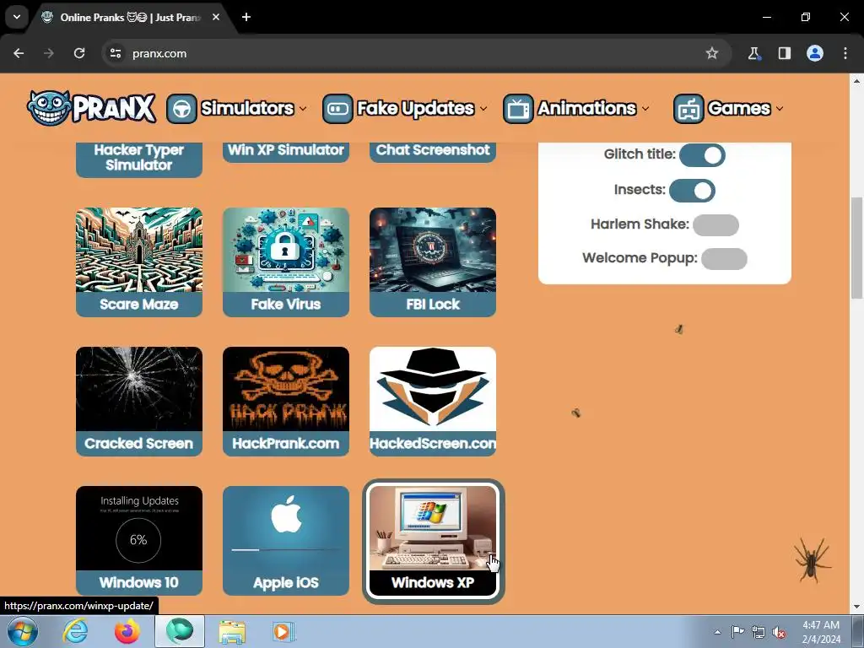Click the spider crawling on the page

click(813, 560)
